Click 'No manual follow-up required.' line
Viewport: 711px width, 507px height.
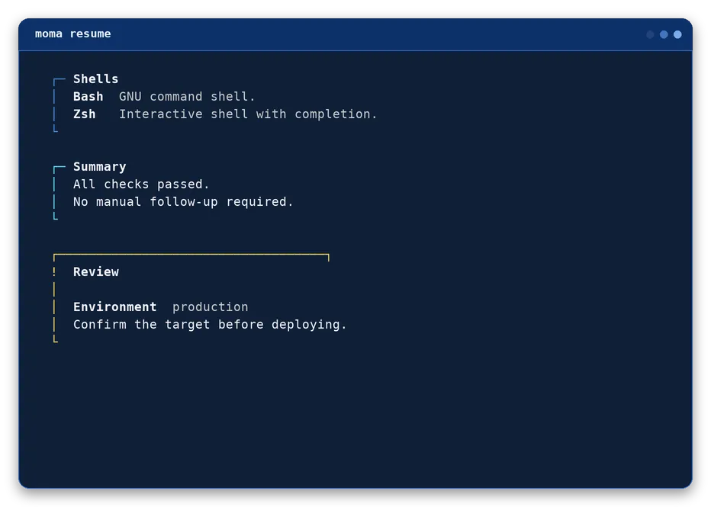tap(183, 202)
